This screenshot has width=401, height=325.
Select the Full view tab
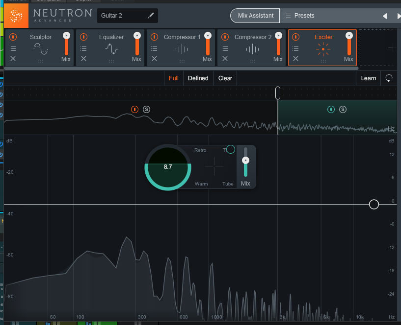[x=173, y=78]
